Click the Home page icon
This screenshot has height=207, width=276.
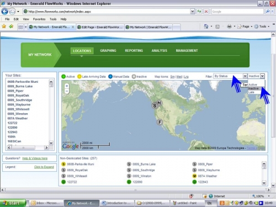[x=206, y=26]
